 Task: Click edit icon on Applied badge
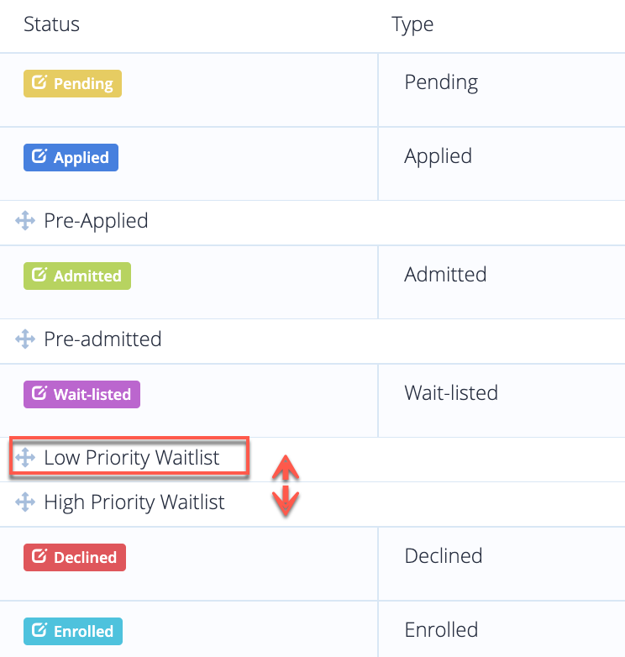click(x=39, y=156)
